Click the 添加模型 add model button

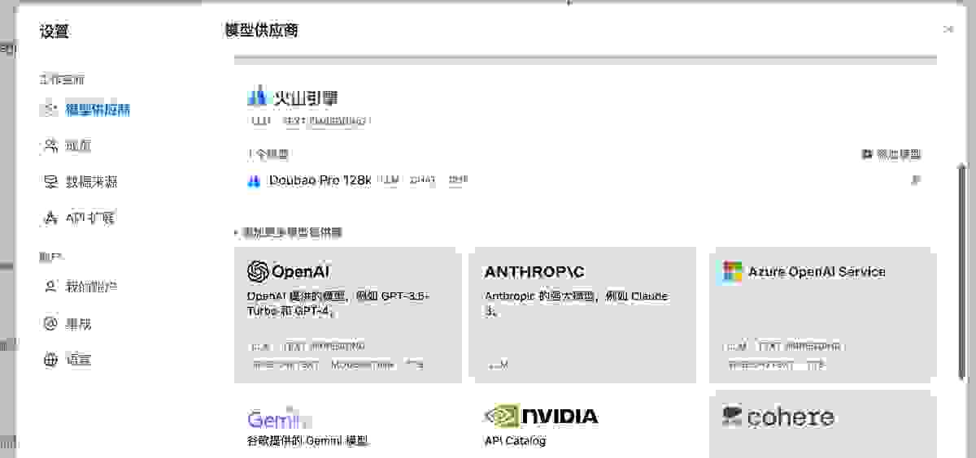(x=891, y=154)
